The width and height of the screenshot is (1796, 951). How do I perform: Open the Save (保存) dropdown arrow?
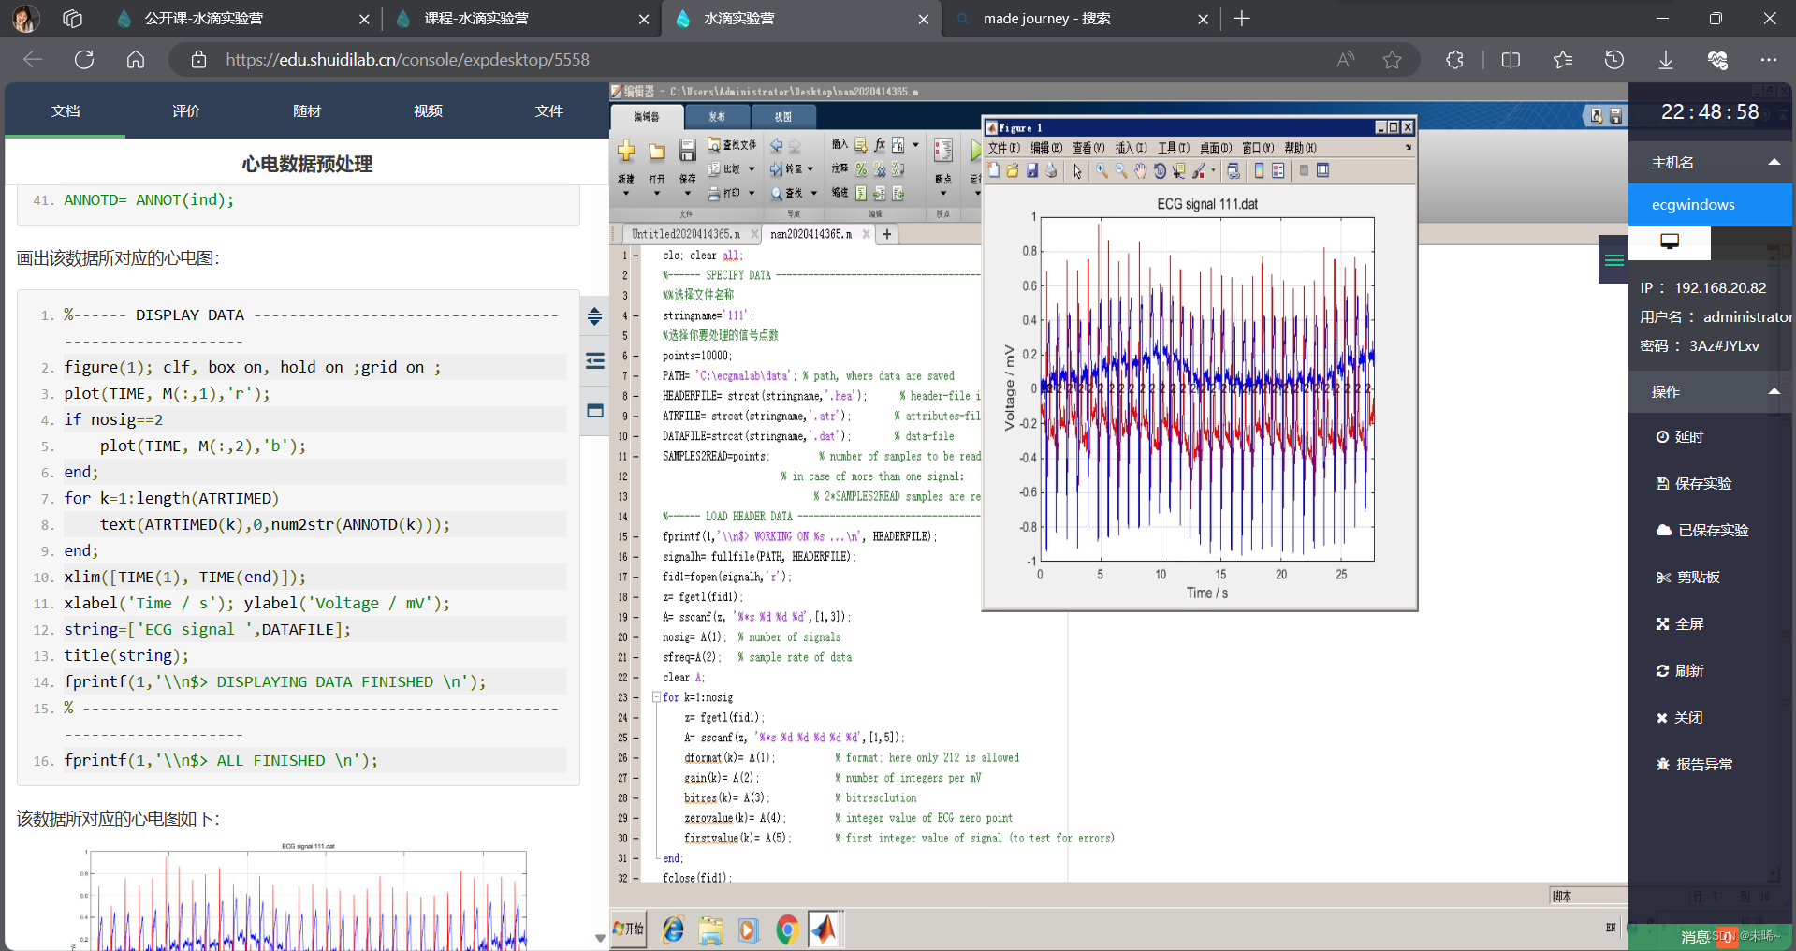(x=687, y=194)
